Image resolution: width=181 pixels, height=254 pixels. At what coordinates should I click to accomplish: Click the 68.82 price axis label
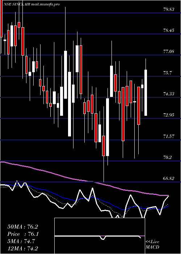click(169, 179)
